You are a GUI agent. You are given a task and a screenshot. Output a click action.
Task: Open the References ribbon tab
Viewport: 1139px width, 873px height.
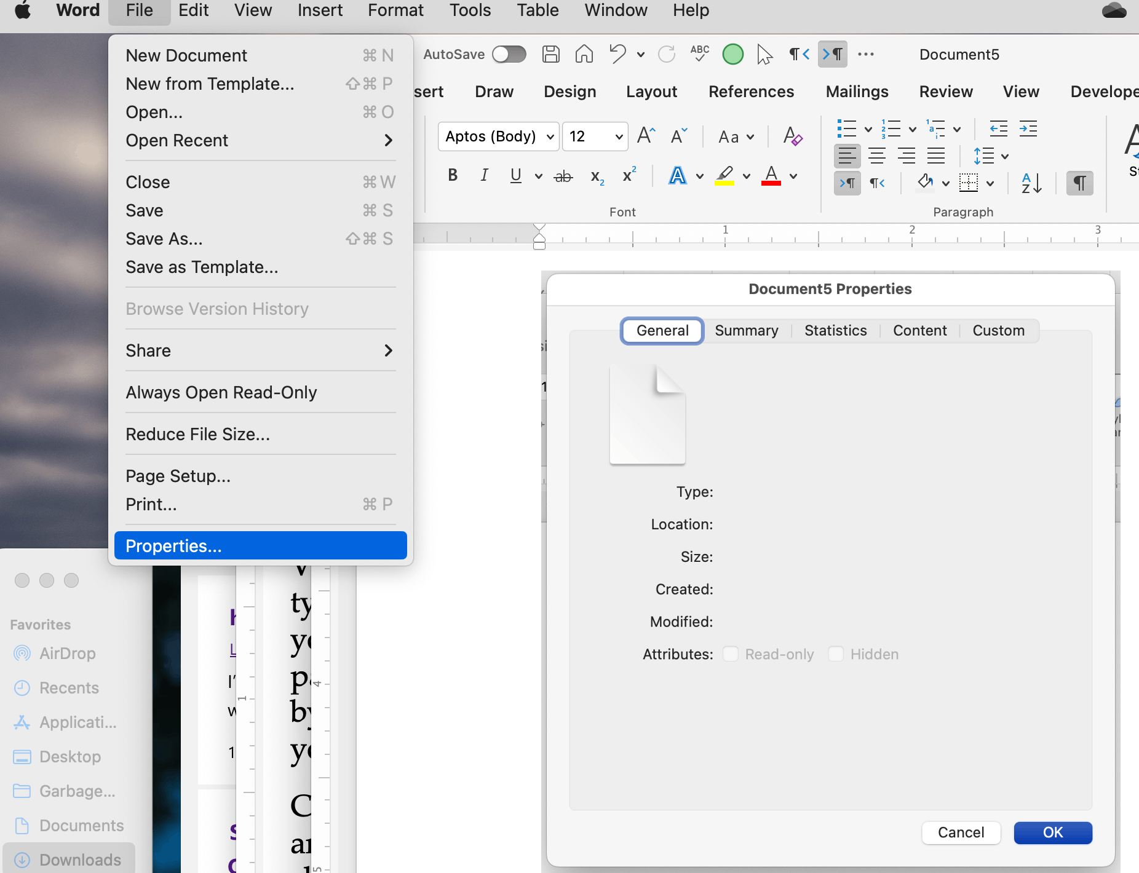[x=751, y=92]
